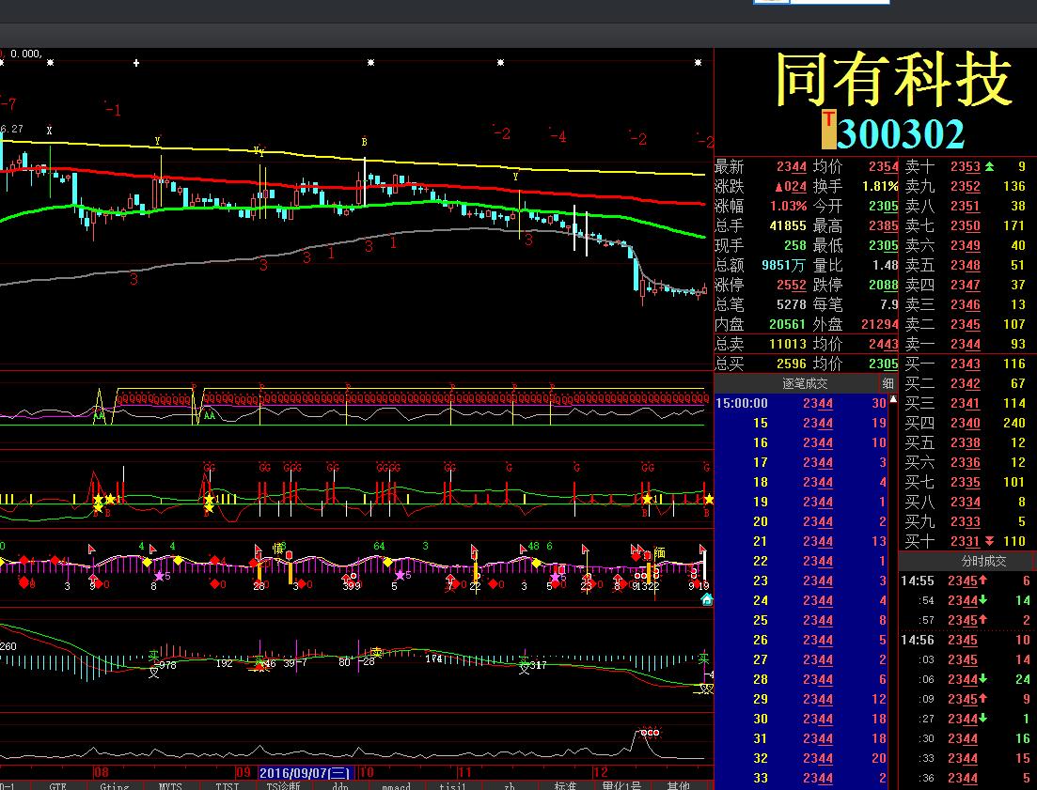Image resolution: width=1037 pixels, height=790 pixels.
Task: Click the 11 month marker on the time axis
Action: coord(464,772)
